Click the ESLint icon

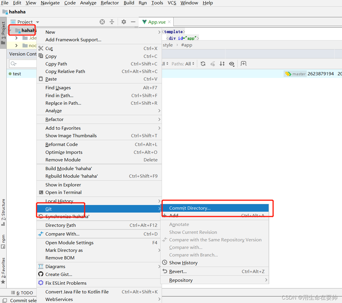click(x=41, y=283)
